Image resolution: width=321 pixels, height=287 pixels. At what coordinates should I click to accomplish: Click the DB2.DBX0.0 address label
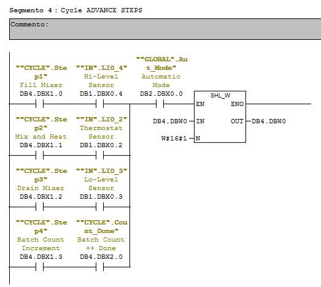[161, 93]
